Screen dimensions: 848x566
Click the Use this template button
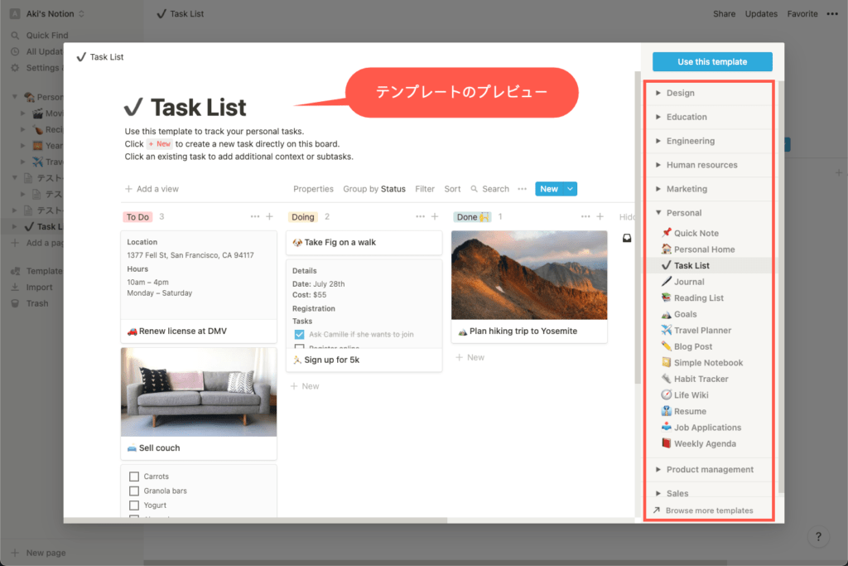pyautogui.click(x=712, y=61)
